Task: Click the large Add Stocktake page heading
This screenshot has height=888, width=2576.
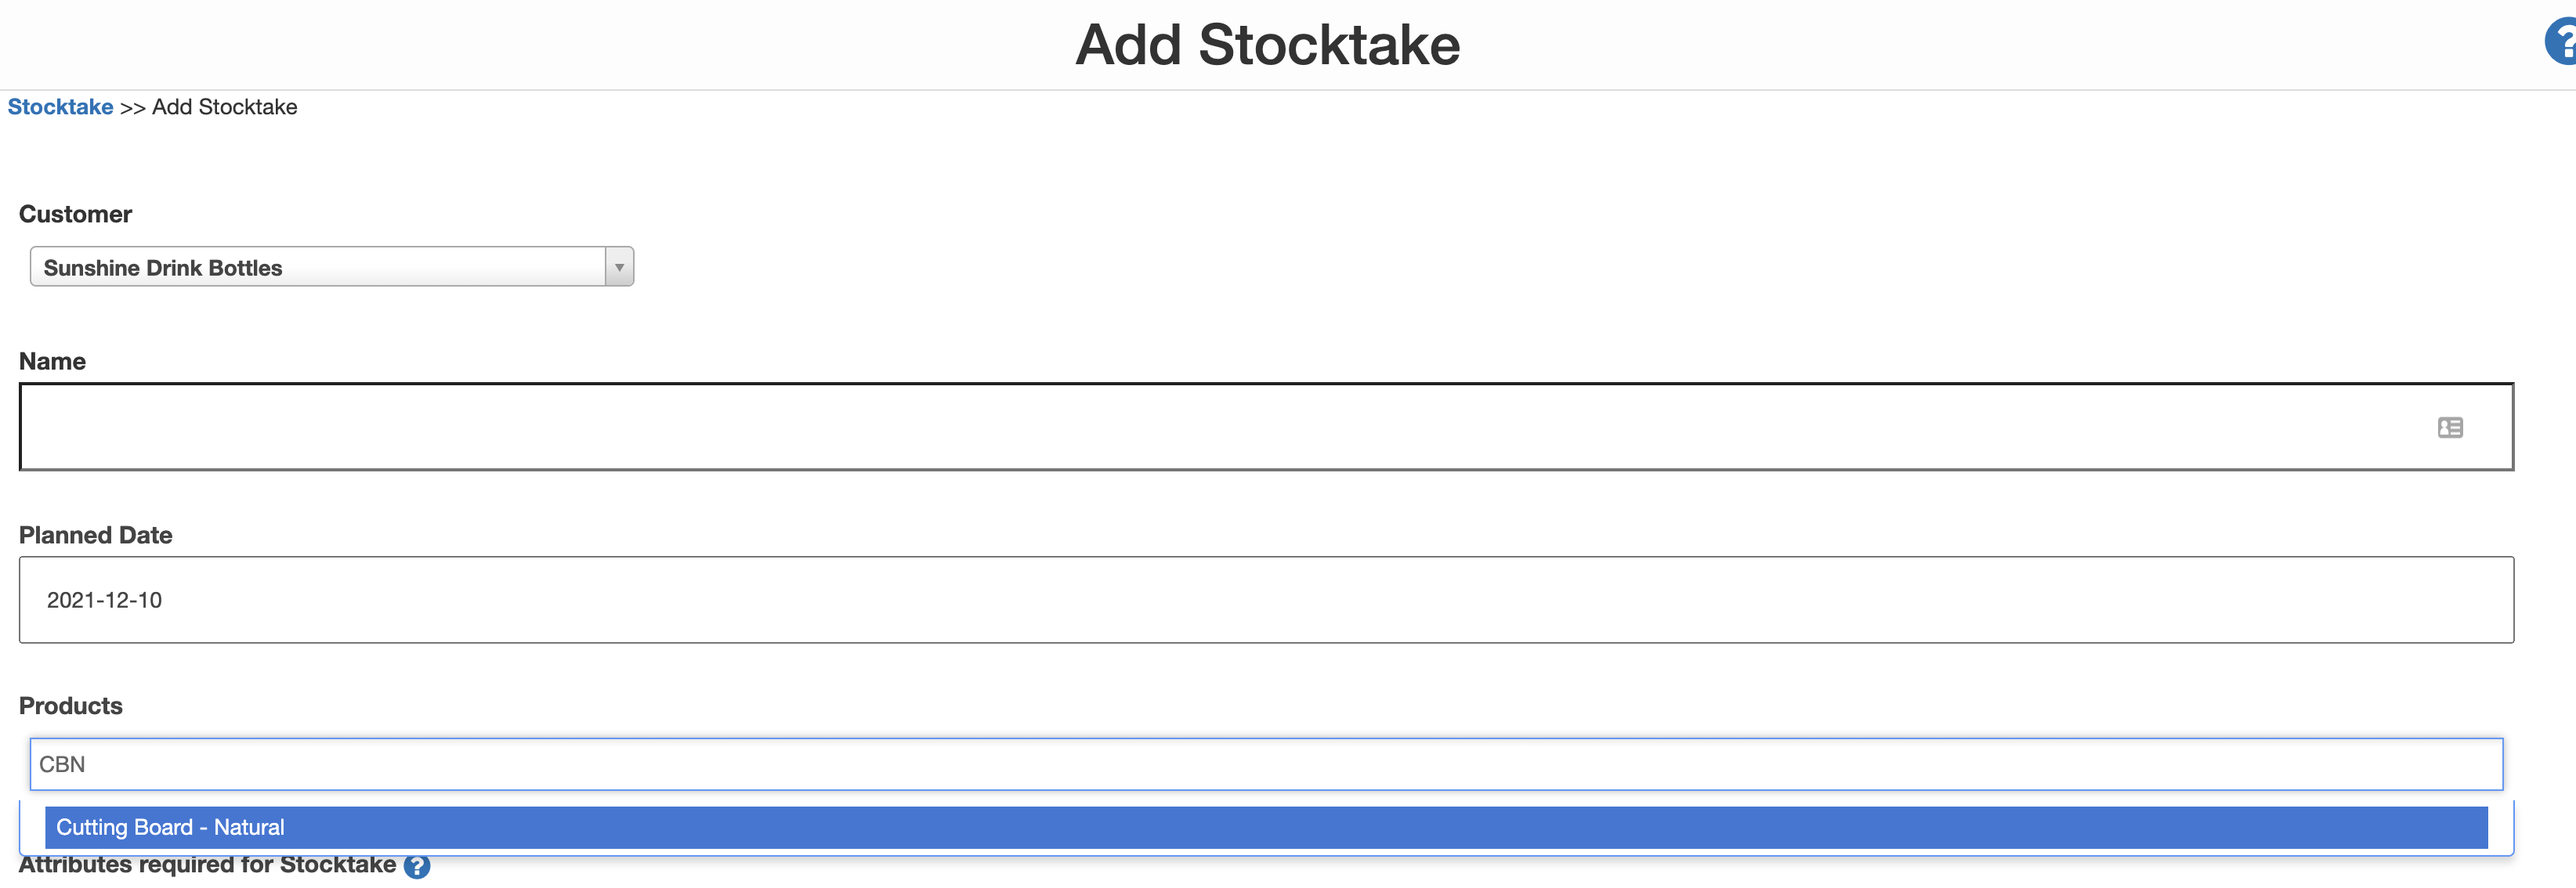Action: point(1267,45)
